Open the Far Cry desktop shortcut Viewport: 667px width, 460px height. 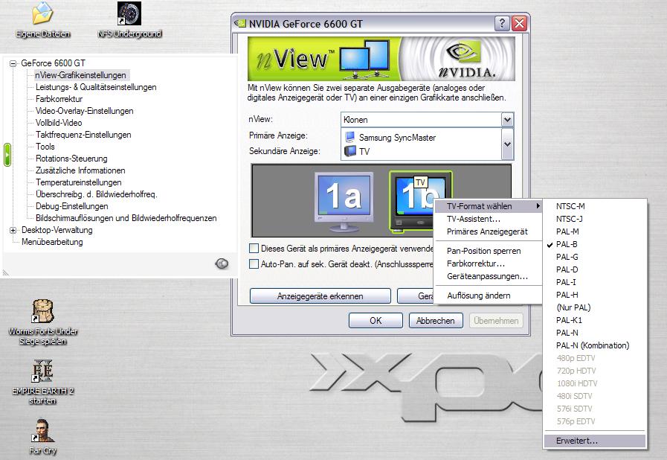coord(42,431)
